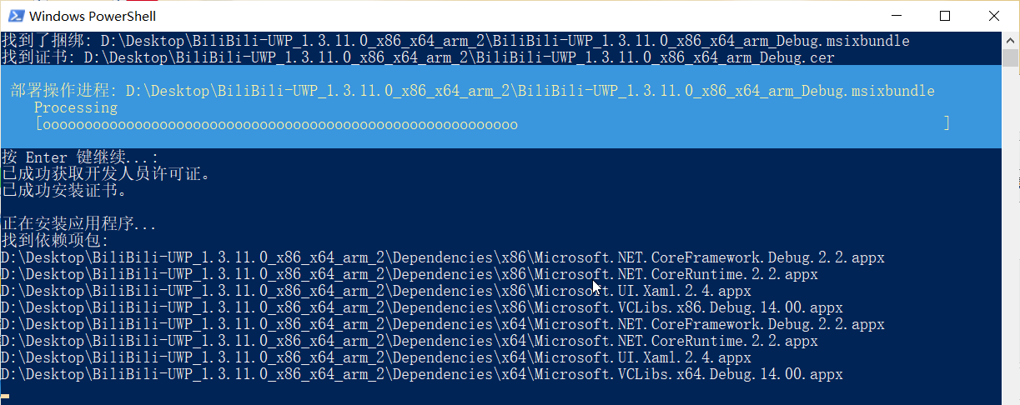Image resolution: width=1020 pixels, height=405 pixels.
Task: Click the deployment progress bar
Action: click(492, 124)
